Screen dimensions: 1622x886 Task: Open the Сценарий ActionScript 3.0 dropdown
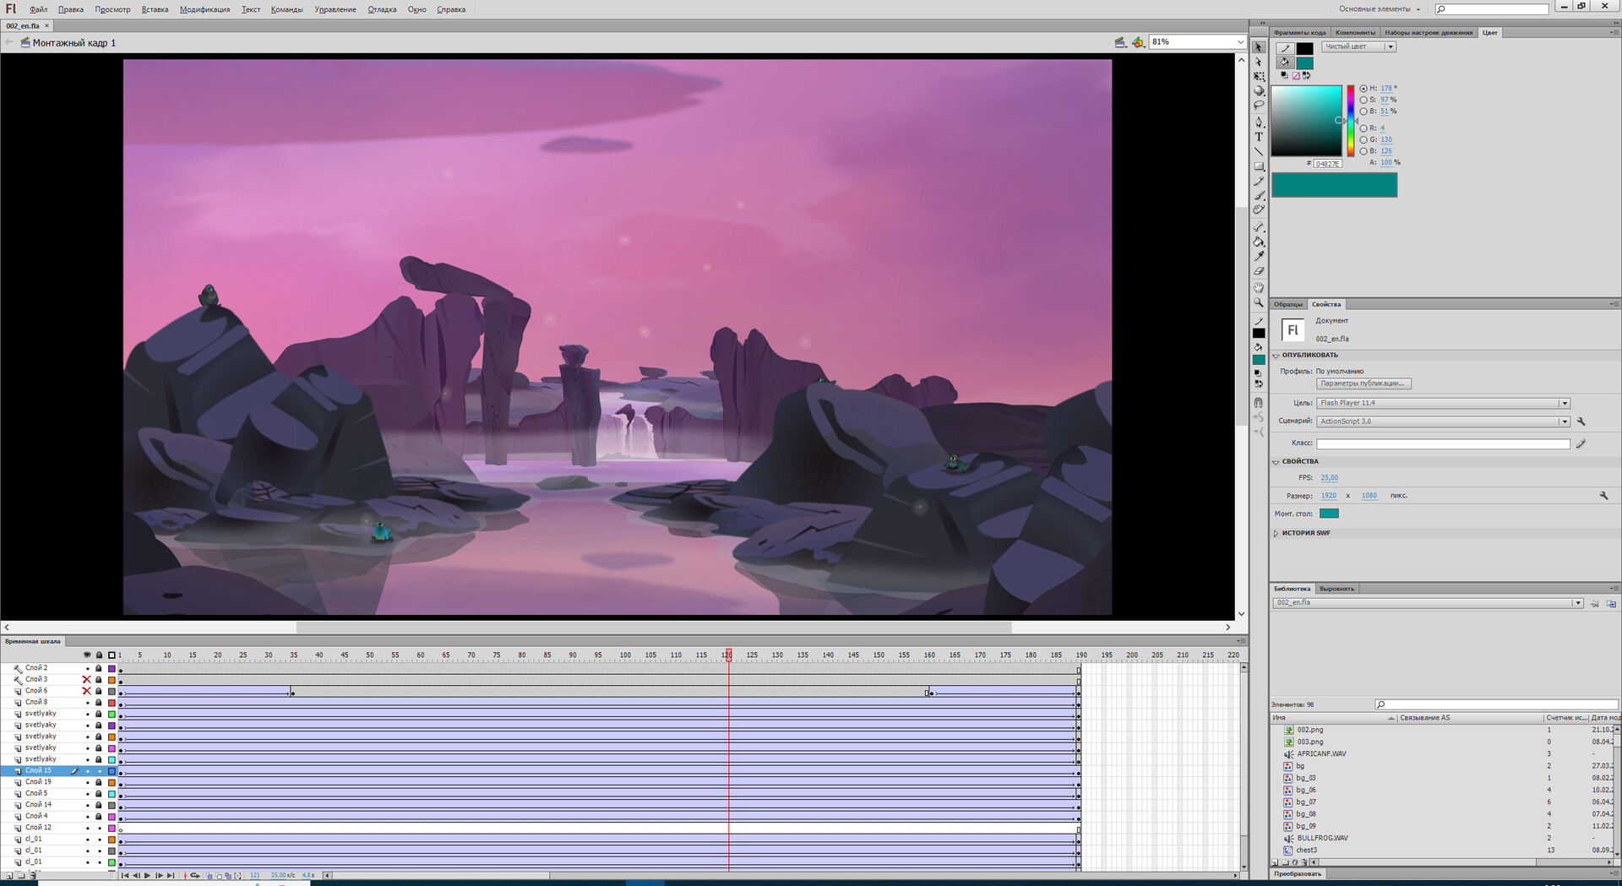point(1443,421)
